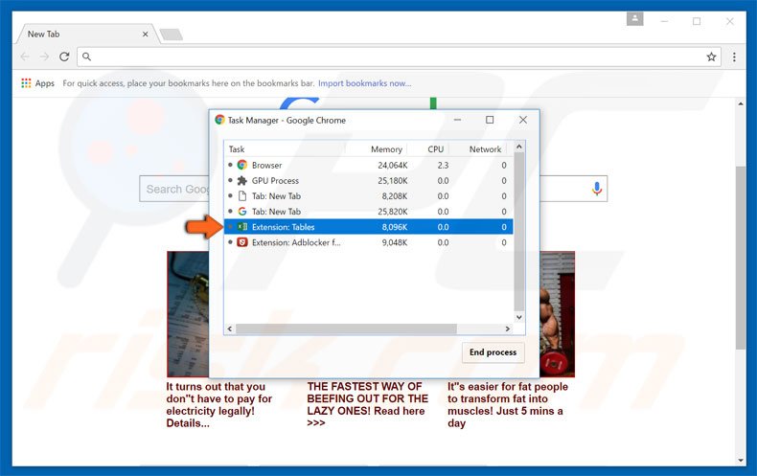
Task: Click the Chrome logo in Task Manager title
Action: coord(219,120)
